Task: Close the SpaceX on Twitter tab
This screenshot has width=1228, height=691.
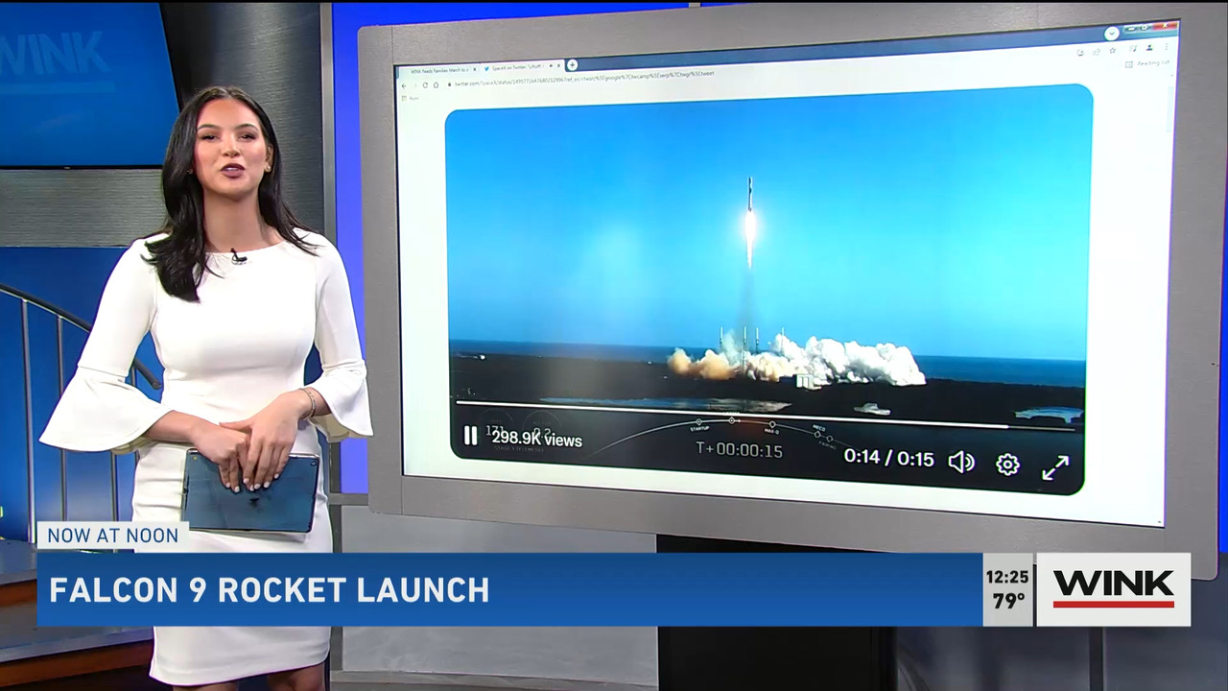Action: click(x=558, y=66)
